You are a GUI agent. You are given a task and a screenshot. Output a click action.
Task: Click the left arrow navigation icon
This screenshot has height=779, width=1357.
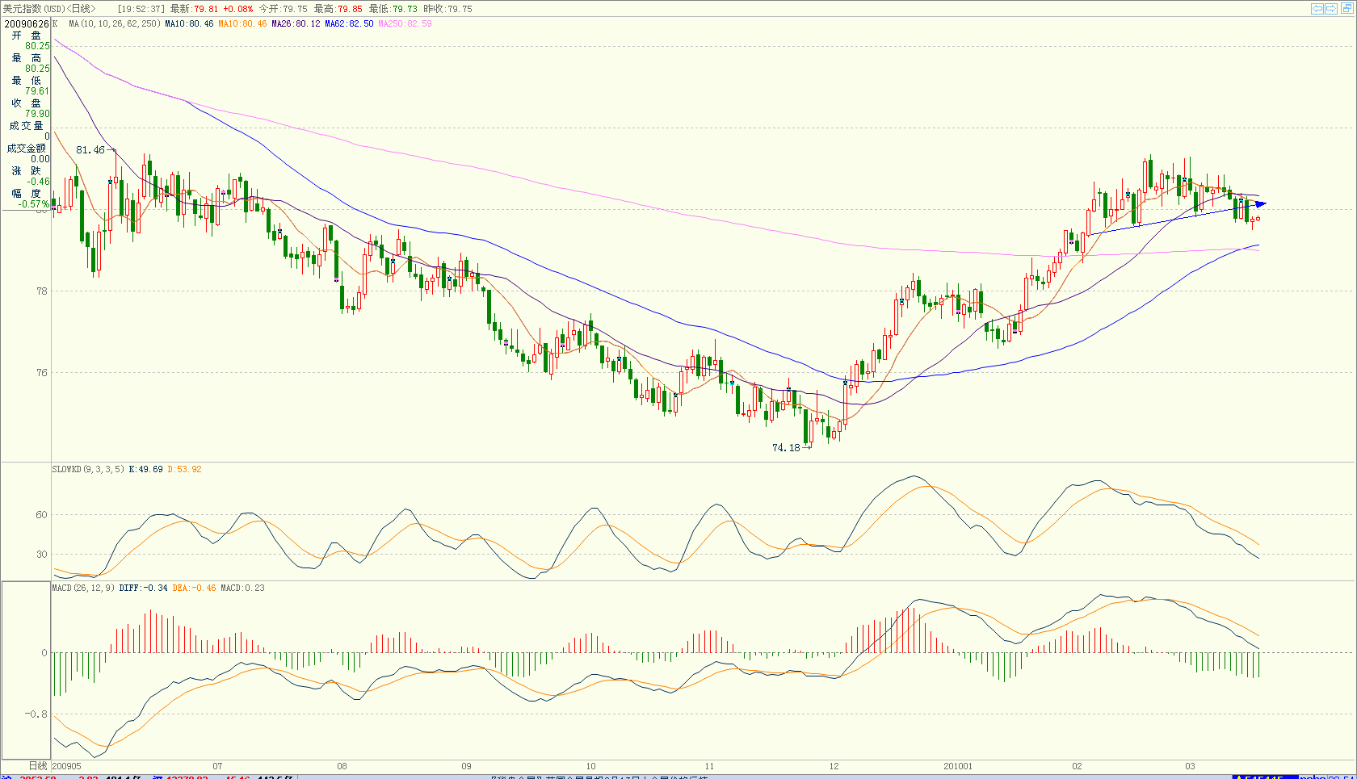1317,9
